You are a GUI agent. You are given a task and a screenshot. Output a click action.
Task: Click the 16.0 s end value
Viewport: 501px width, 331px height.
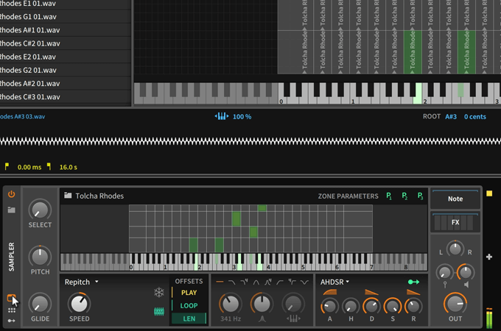pyautogui.click(x=69, y=167)
